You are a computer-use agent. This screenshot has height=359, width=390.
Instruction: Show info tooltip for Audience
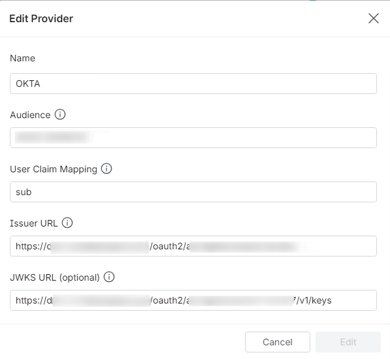60,114
